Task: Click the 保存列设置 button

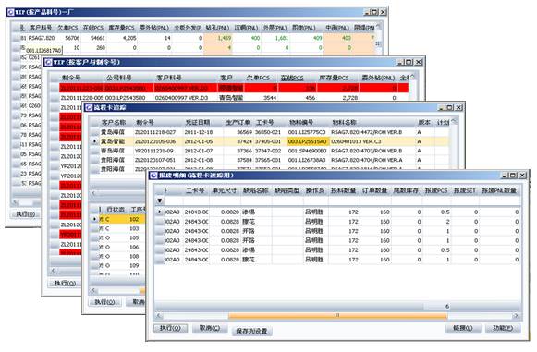Action: pyautogui.click(x=251, y=331)
